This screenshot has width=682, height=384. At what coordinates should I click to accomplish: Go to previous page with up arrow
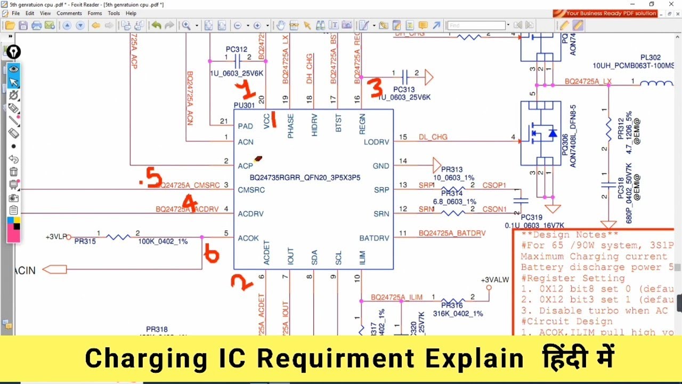(67, 25)
